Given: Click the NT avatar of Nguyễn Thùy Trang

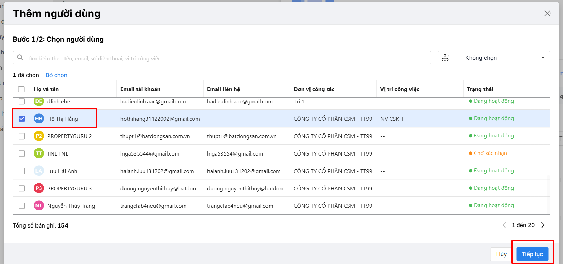Looking at the screenshot, I should coord(39,206).
